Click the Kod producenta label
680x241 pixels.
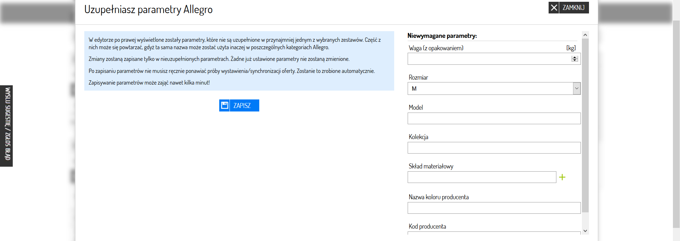coord(427,226)
